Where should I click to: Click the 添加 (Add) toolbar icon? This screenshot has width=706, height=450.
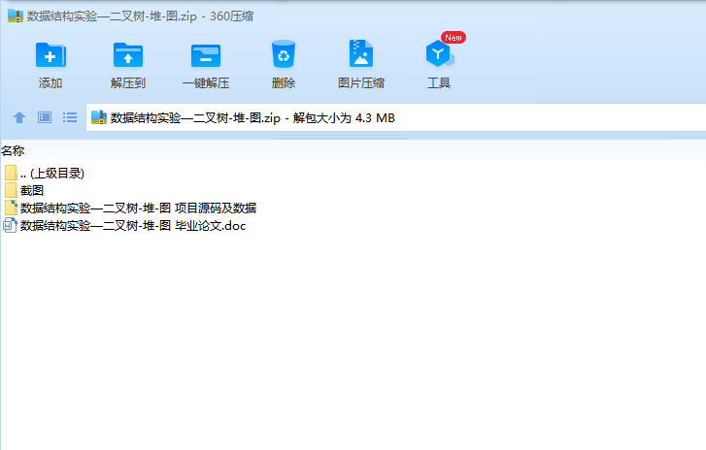tap(50, 55)
